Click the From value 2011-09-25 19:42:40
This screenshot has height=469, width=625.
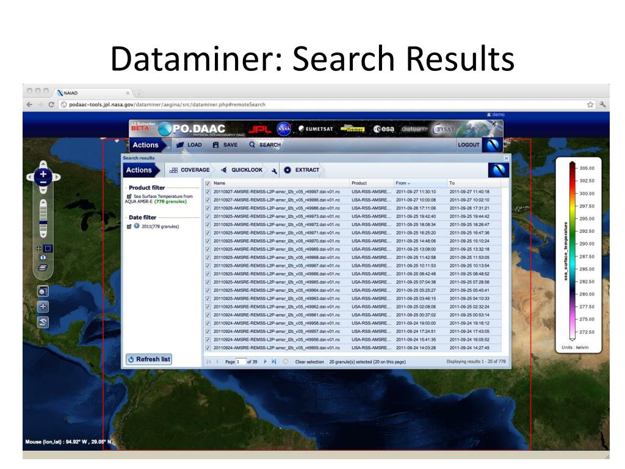(x=416, y=217)
